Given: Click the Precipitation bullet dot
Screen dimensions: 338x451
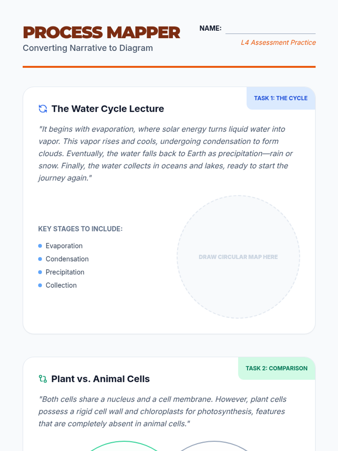Looking at the screenshot, I should click(x=40, y=272).
